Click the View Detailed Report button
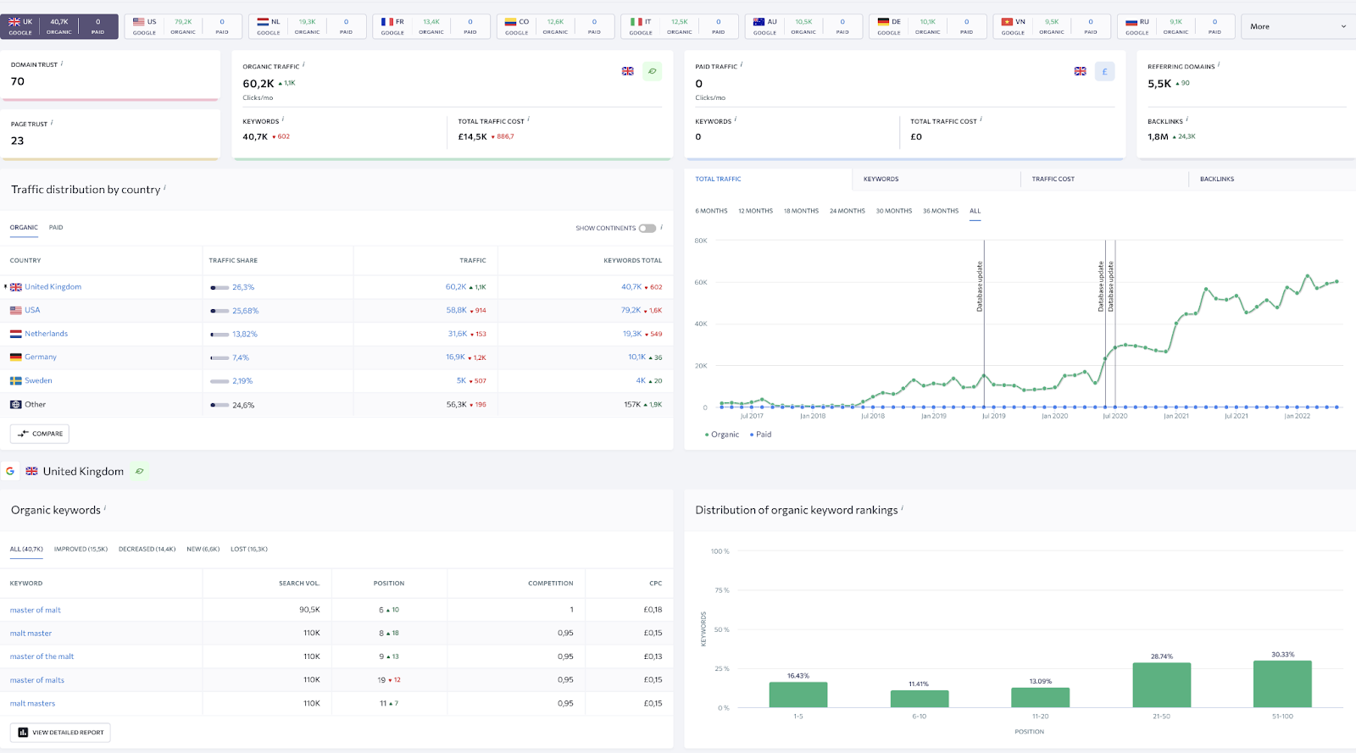The height and width of the screenshot is (753, 1356). (x=60, y=733)
